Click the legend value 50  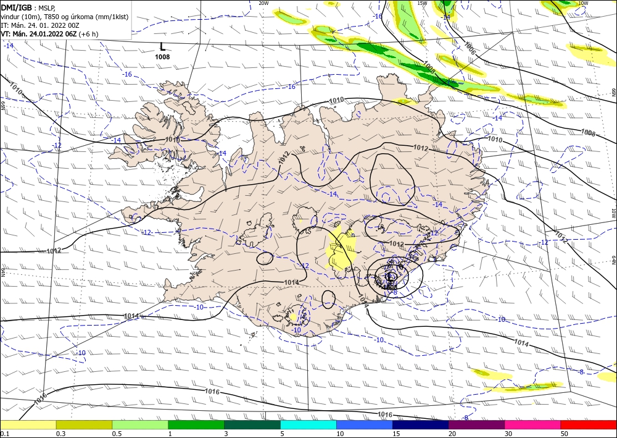coord(565,434)
